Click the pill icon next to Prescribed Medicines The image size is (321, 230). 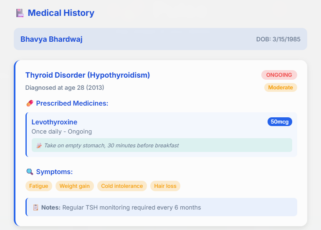pos(30,103)
